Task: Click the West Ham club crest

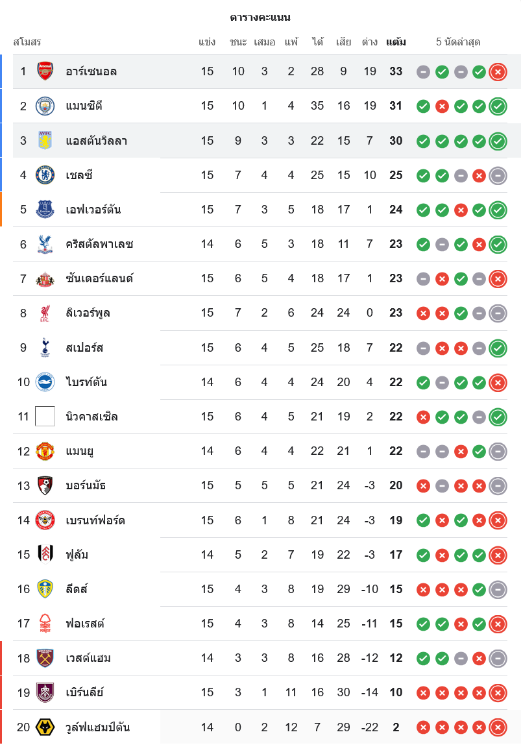Action: point(45,658)
